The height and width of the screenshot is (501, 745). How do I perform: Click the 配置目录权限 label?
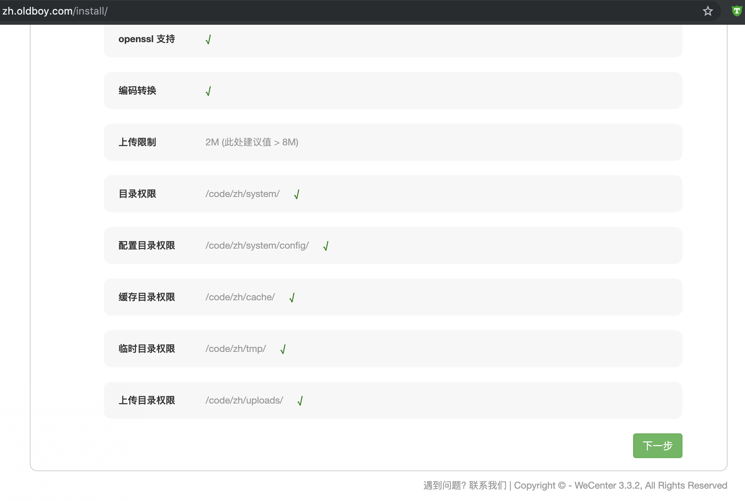click(146, 245)
